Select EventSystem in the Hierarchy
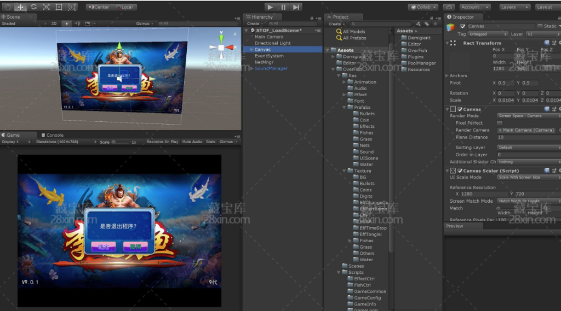Image resolution: width=561 pixels, height=311 pixels. pyautogui.click(x=269, y=56)
